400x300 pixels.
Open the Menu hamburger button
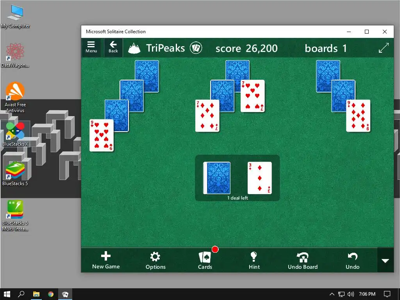click(x=91, y=47)
